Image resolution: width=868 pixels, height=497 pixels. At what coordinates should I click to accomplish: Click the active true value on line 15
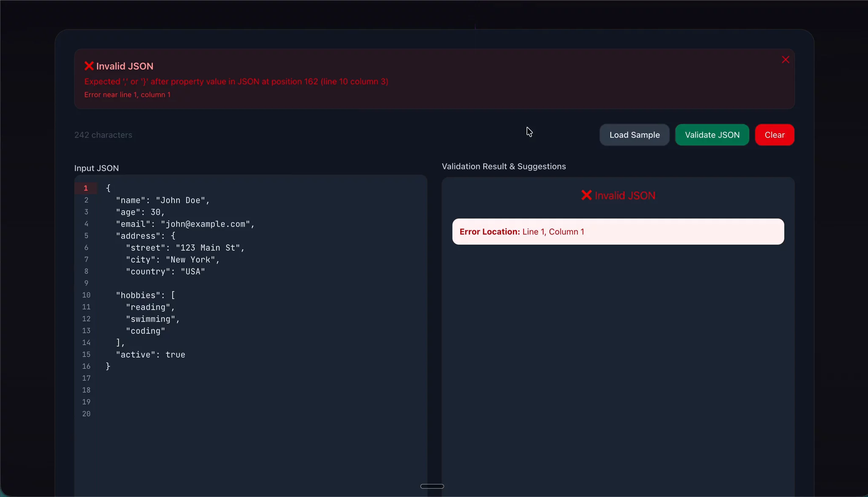pyautogui.click(x=150, y=355)
